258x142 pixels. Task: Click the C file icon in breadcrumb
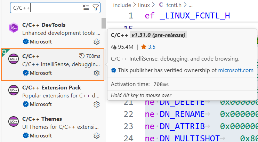161,5
